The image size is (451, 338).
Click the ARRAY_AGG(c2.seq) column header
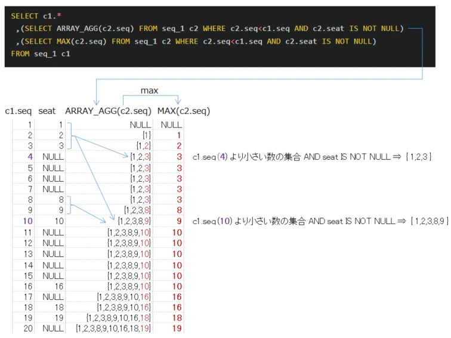pyautogui.click(x=108, y=111)
